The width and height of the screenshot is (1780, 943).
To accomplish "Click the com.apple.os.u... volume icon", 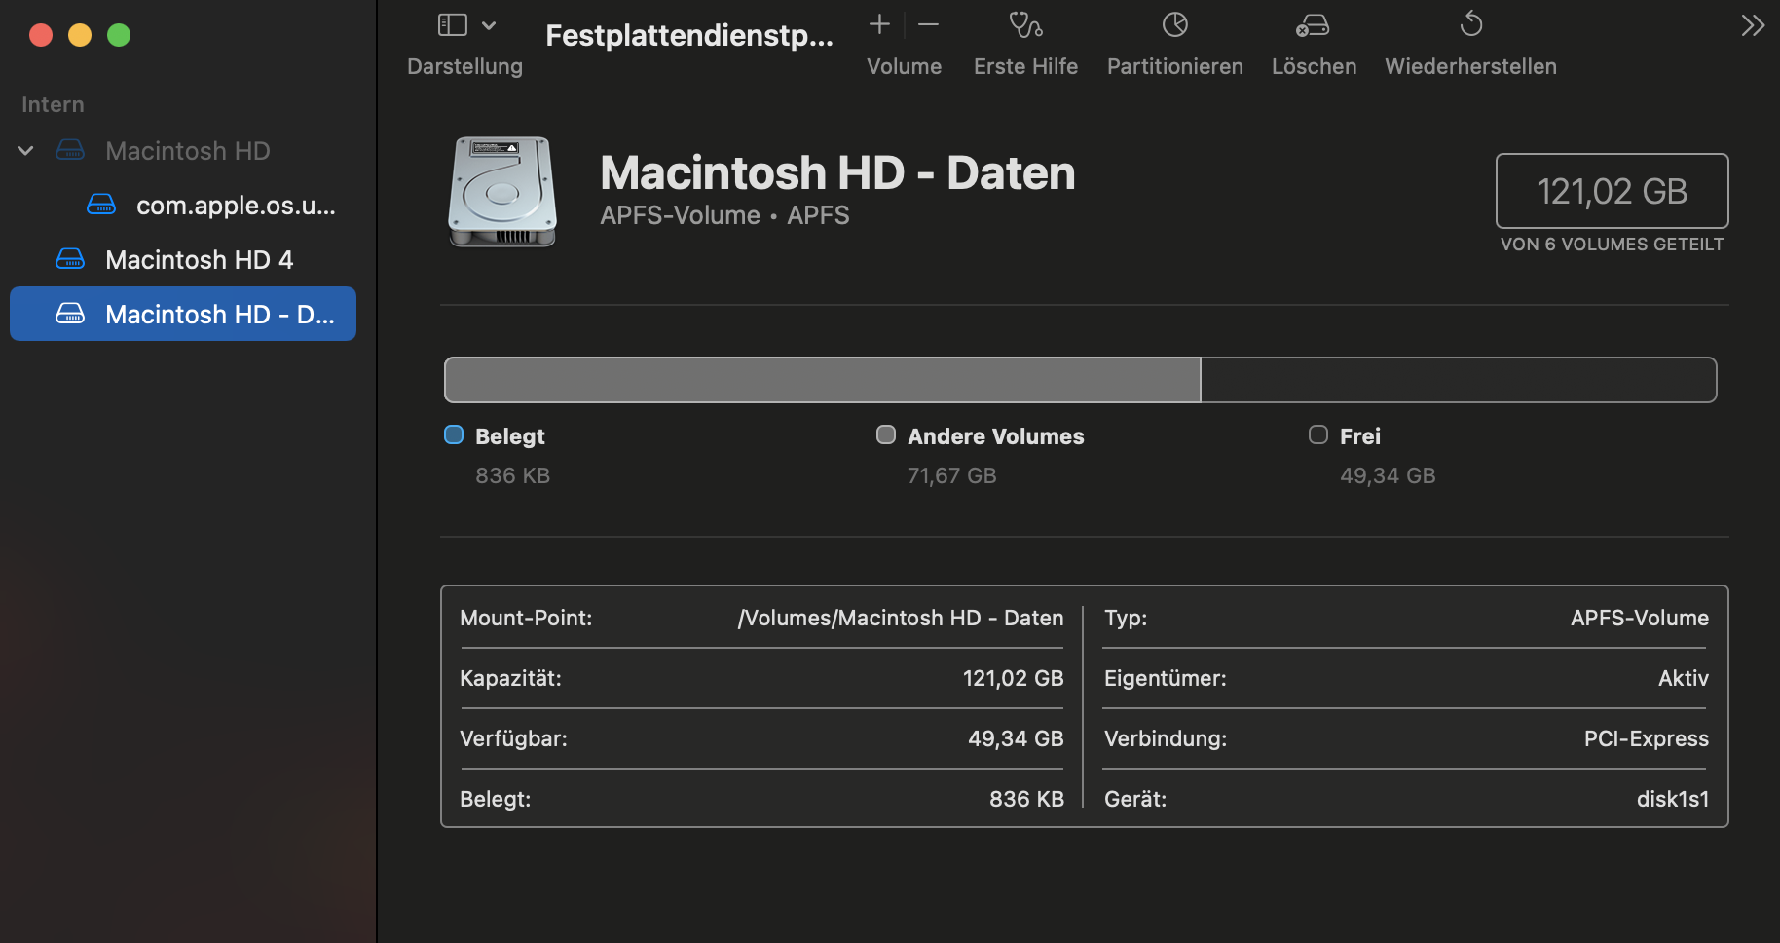I will [101, 205].
